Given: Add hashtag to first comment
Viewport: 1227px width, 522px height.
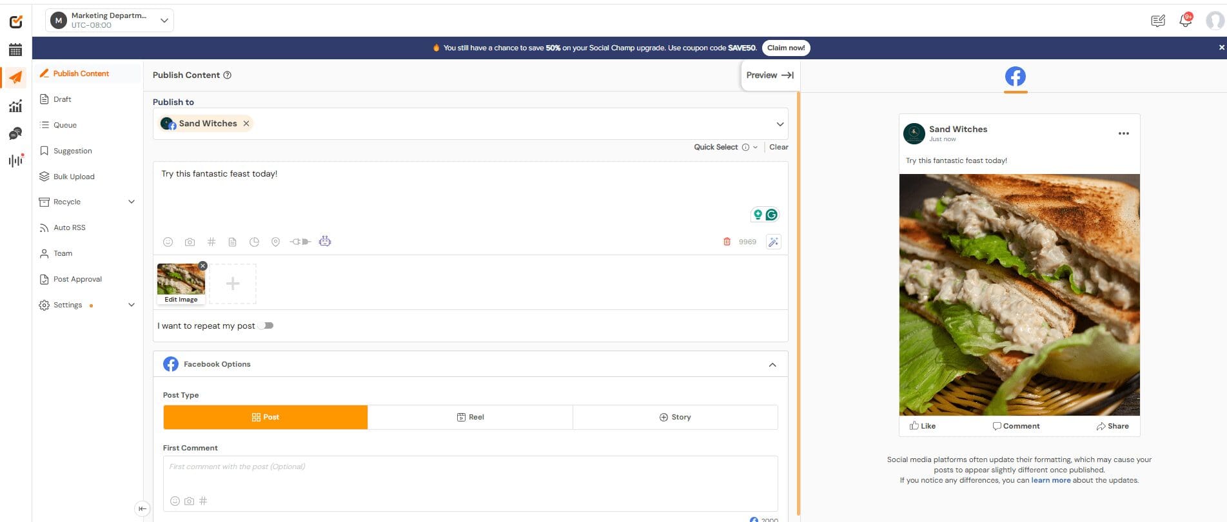Looking at the screenshot, I should pos(203,501).
